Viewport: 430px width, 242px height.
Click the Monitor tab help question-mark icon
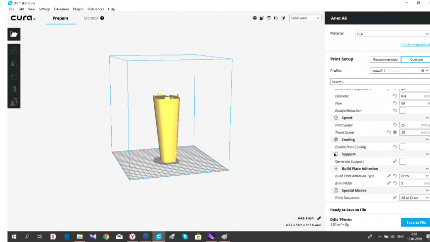(x=102, y=18)
